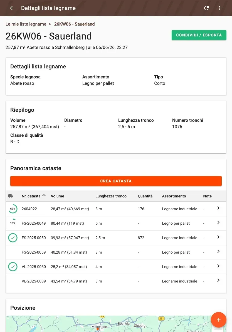Click '4 m' length in VL-2025-0030 row
232x332 pixels.
(x=99, y=267)
